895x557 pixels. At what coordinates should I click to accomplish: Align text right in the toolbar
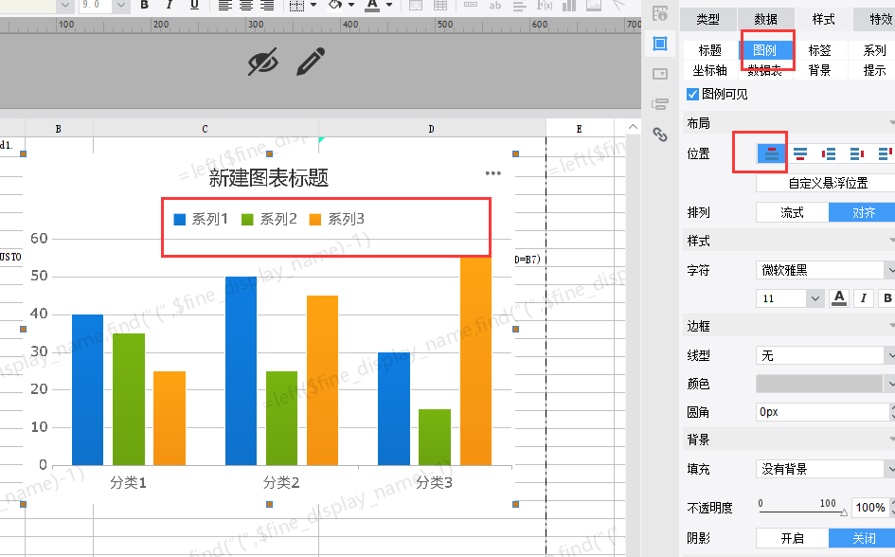[267, 6]
